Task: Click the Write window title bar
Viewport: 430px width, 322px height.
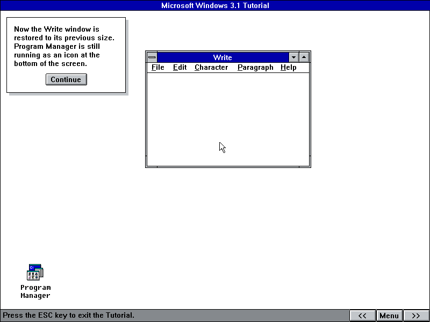Action: (223, 57)
